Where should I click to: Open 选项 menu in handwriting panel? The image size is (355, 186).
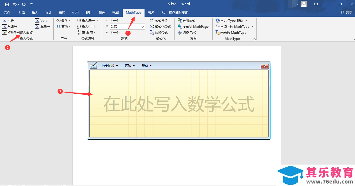130,66
